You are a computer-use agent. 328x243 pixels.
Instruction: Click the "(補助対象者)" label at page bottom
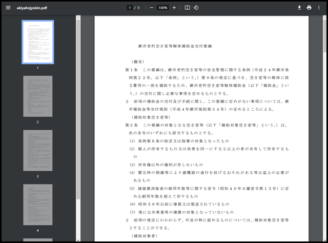coord(145,236)
